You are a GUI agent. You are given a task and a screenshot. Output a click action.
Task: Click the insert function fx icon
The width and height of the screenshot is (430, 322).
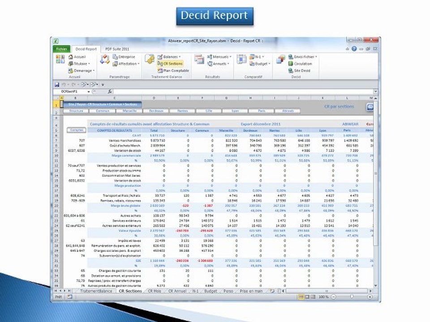(x=109, y=91)
